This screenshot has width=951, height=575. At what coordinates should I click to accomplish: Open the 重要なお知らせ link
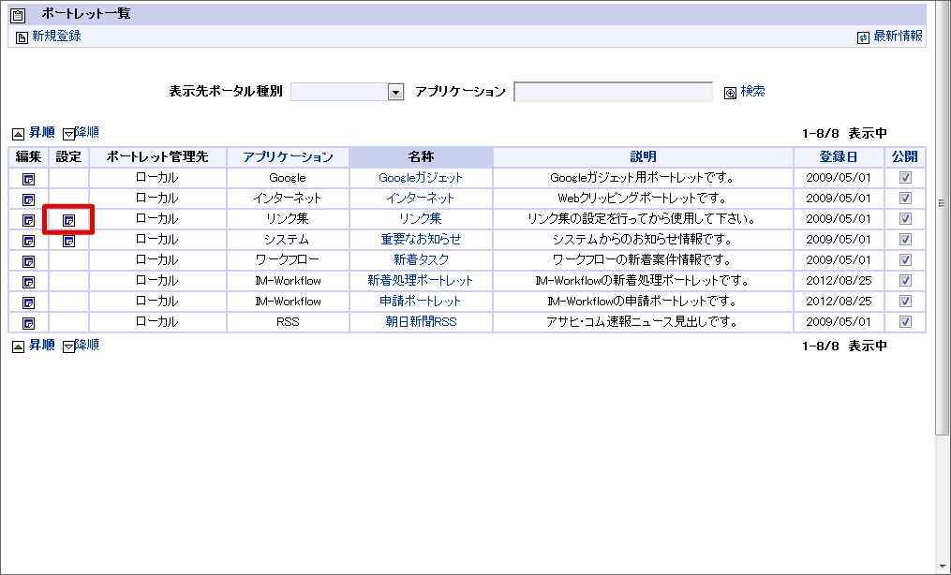pyautogui.click(x=421, y=240)
